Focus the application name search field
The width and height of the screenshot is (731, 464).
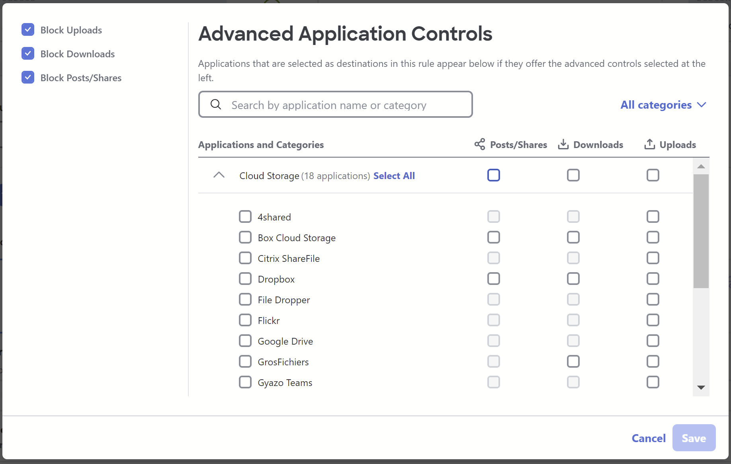click(x=336, y=104)
